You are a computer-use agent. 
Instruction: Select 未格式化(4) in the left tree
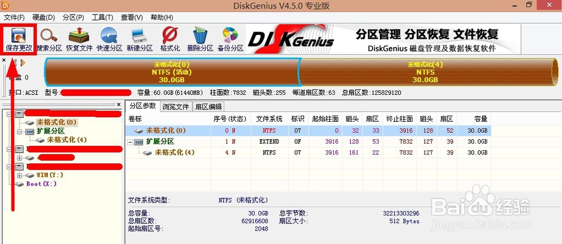coord(67,140)
